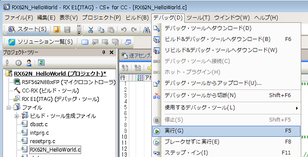Click the previous comment bubble icon

(95, 42)
